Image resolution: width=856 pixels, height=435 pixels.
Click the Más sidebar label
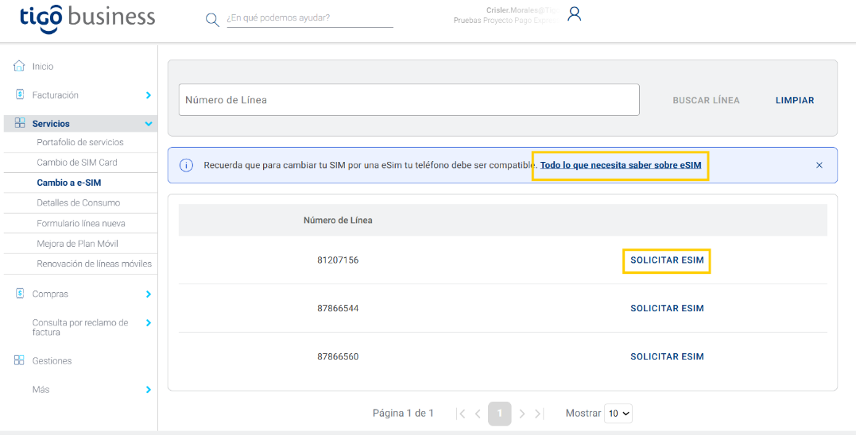41,390
